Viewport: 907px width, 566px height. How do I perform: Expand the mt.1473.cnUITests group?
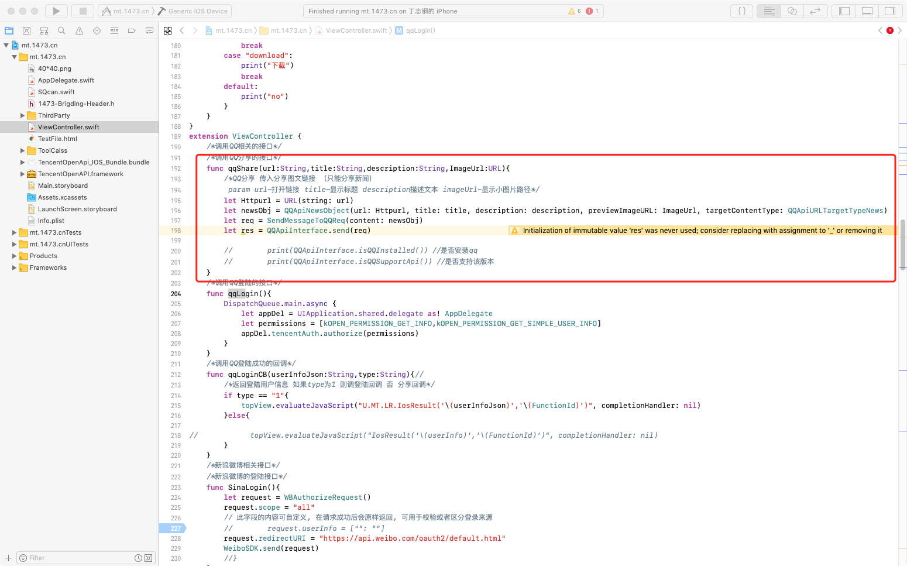coord(14,244)
